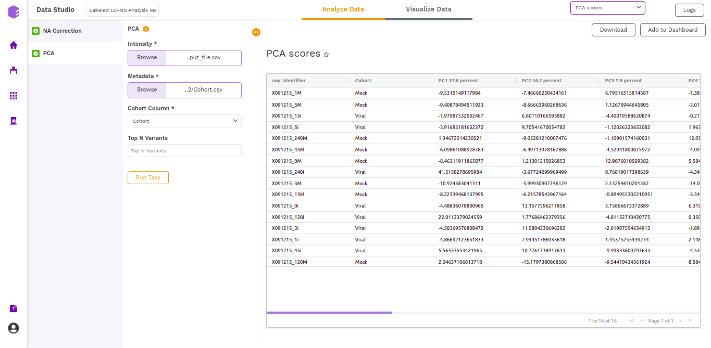Select row X091215_240M cell

pos(308,138)
